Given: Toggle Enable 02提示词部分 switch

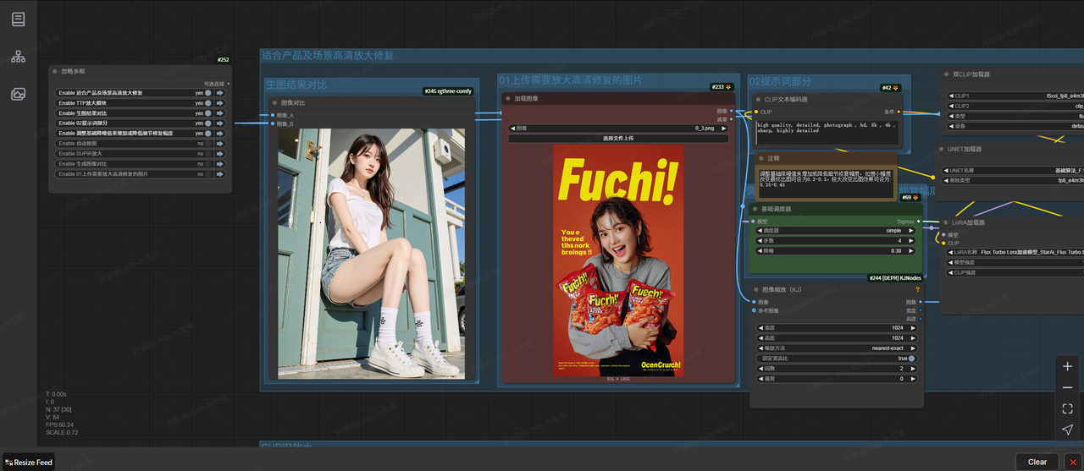Looking at the screenshot, I should click(208, 123).
